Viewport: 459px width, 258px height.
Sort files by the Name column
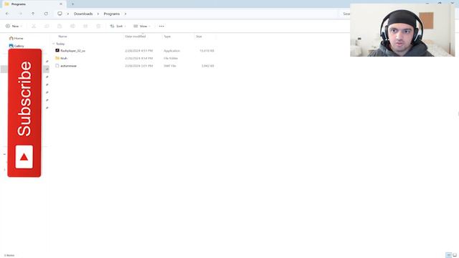(62, 37)
